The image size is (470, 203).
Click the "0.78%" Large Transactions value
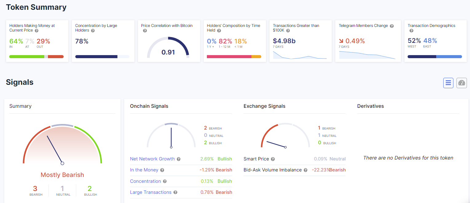click(x=207, y=192)
